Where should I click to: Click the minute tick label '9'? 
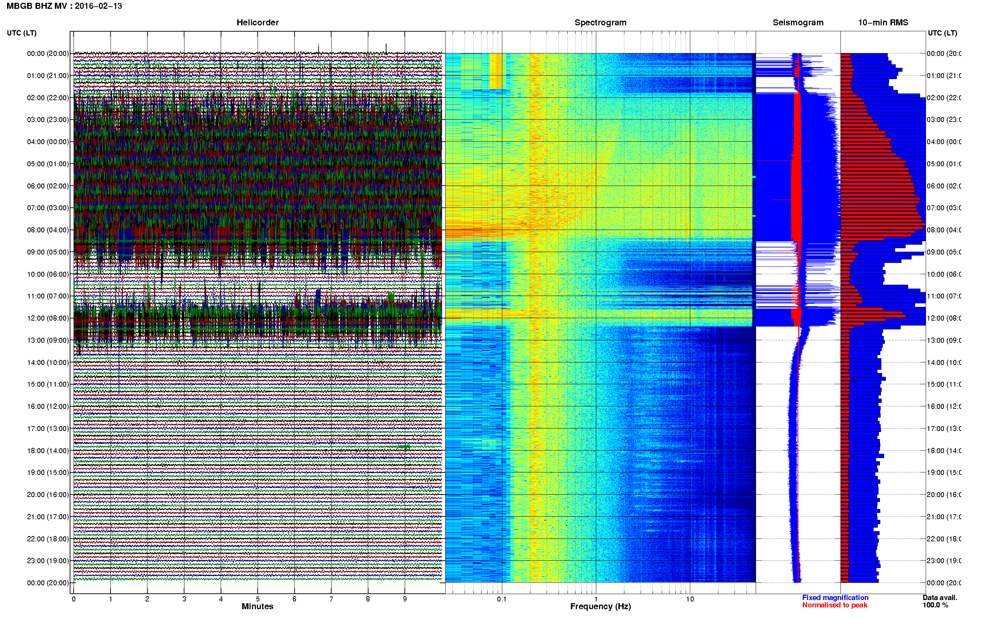[405, 599]
